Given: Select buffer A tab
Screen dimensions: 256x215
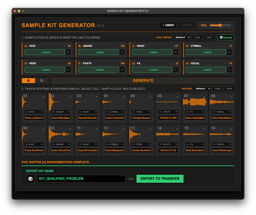Looking at the screenshot, I should (28, 80).
